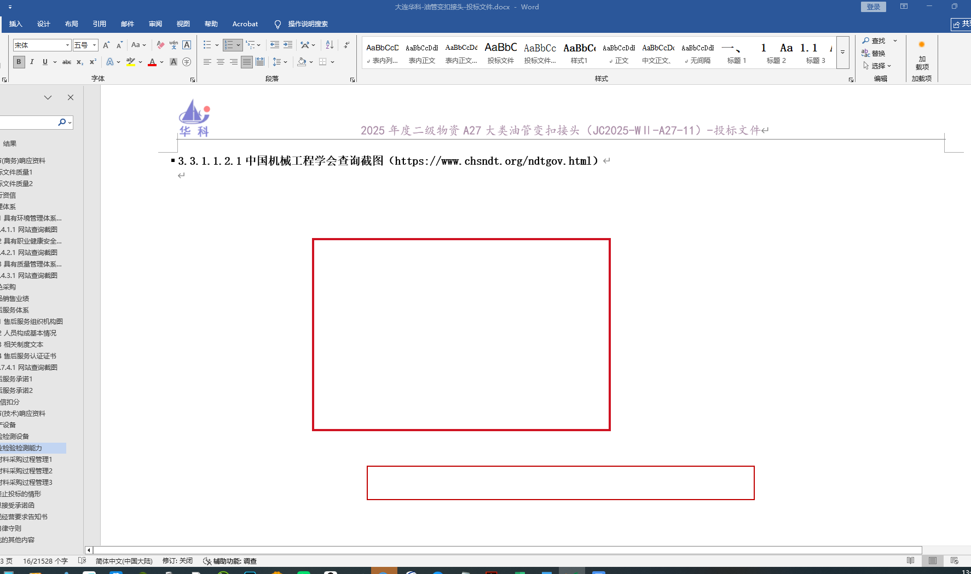Click the sort A-Z icon
971x574 pixels.
coord(330,45)
